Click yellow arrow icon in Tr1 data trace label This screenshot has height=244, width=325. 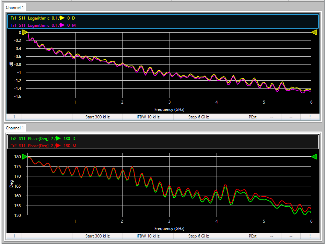[x=62, y=18]
